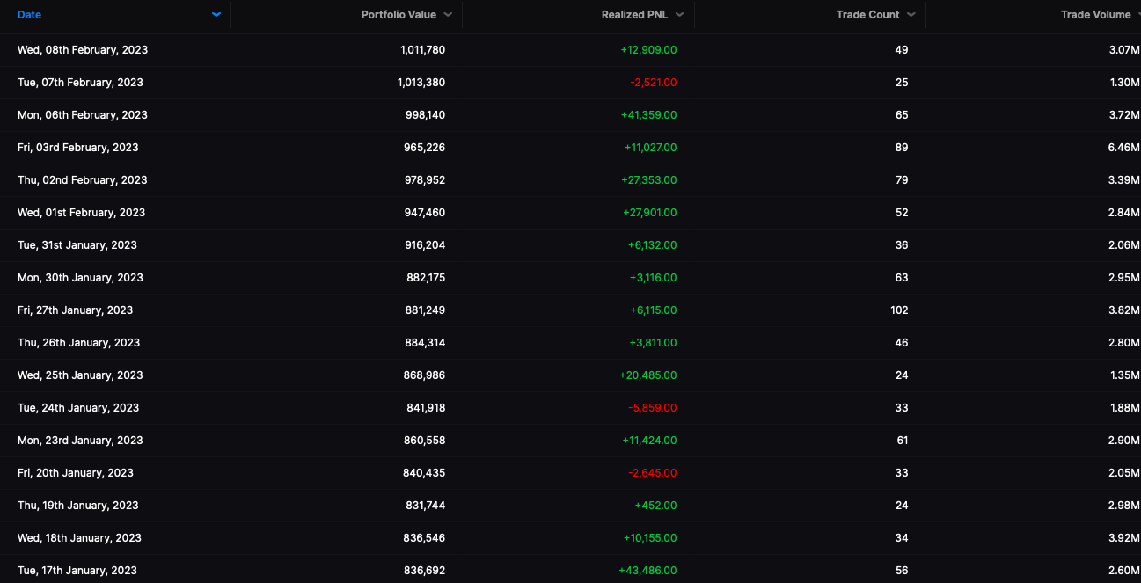The image size is (1141, 583).
Task: Click the trade volume 3.72M
Action: (x=1124, y=115)
